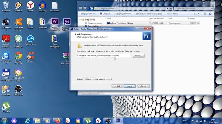
Task: Click the volume icon in system tray
Action: point(205,121)
